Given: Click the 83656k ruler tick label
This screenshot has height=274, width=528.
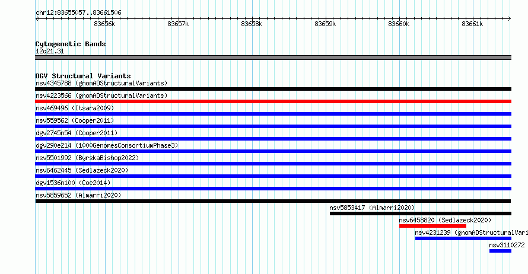Looking at the screenshot, I should click(x=104, y=24).
